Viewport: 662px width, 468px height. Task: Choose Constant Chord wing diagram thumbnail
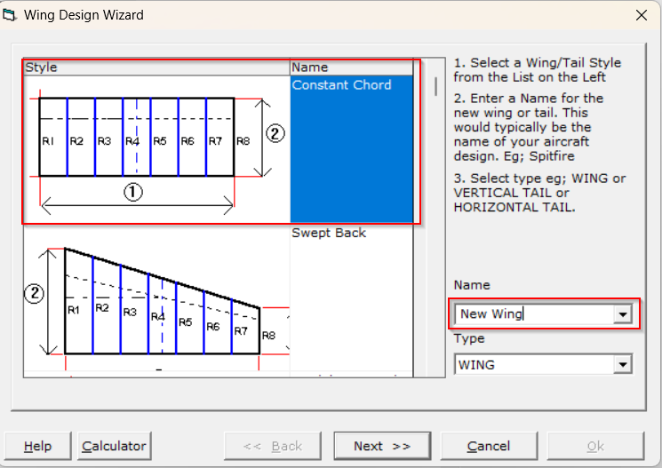[156, 149]
